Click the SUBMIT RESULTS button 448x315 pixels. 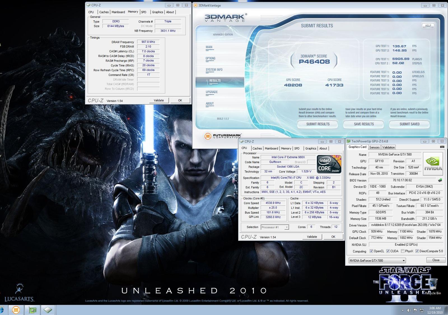coord(318,124)
